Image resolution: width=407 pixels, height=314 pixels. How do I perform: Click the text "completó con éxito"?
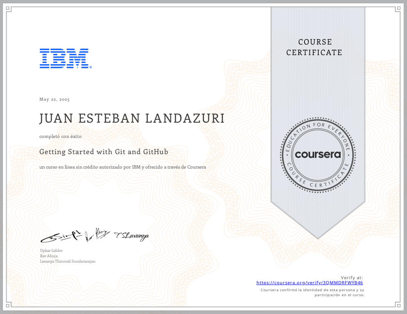(x=61, y=136)
